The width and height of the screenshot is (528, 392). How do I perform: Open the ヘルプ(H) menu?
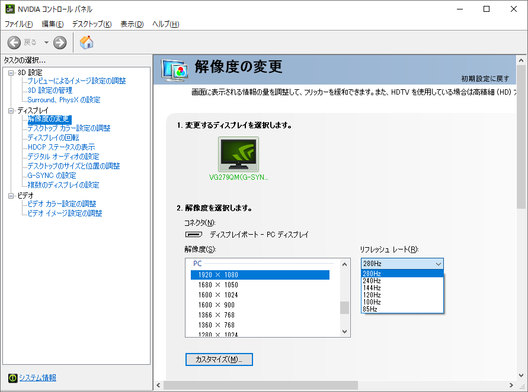pyautogui.click(x=166, y=24)
